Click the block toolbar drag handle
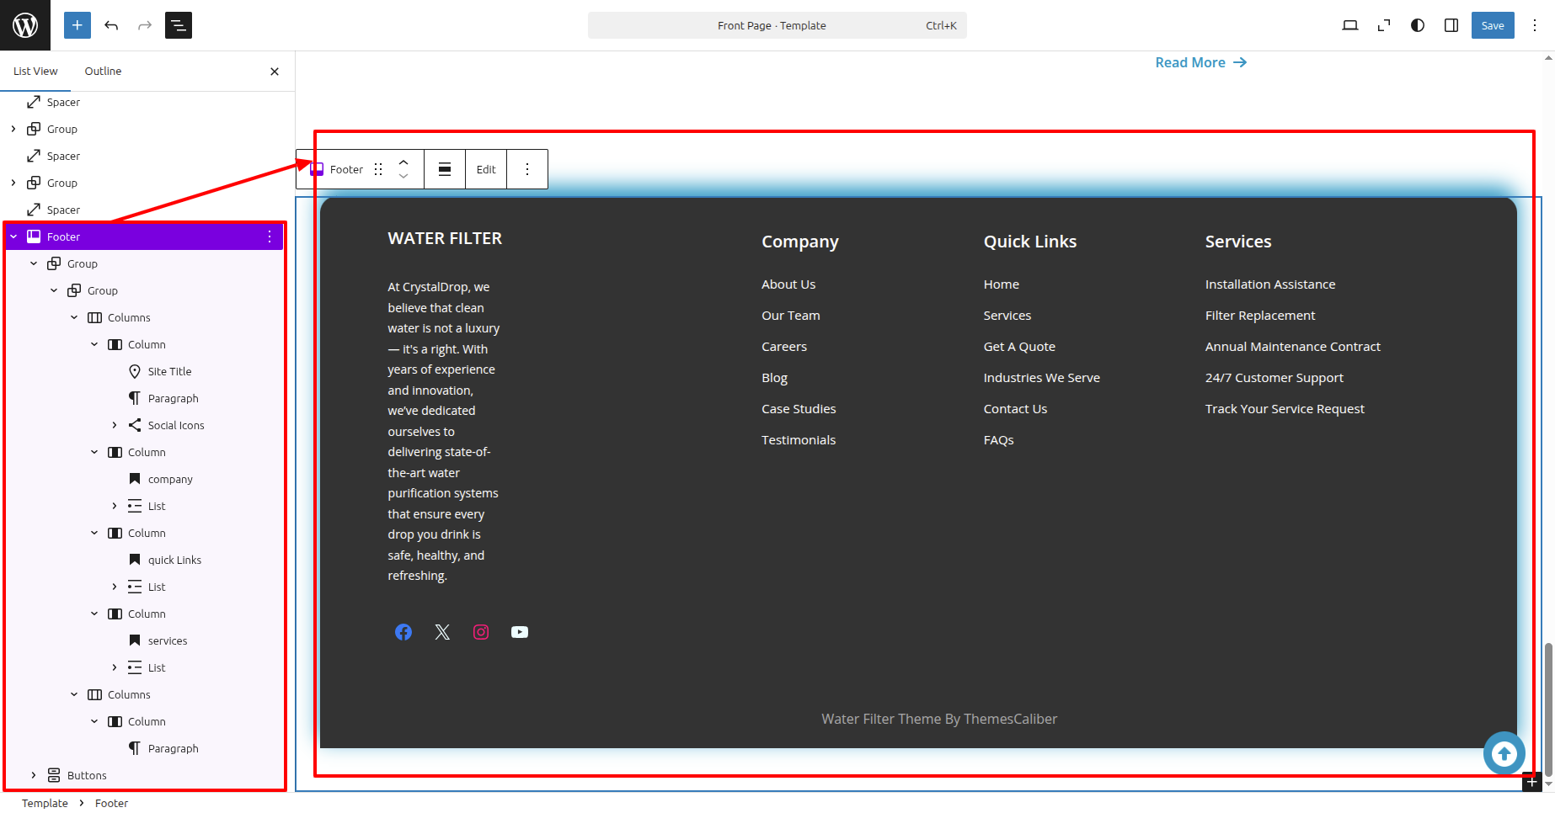The width and height of the screenshot is (1555, 813). [378, 169]
